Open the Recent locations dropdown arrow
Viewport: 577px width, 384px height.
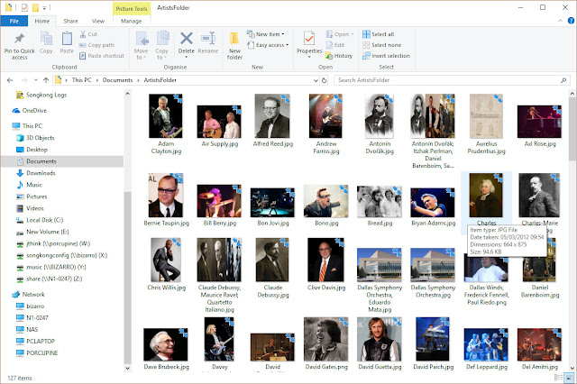click(x=36, y=80)
